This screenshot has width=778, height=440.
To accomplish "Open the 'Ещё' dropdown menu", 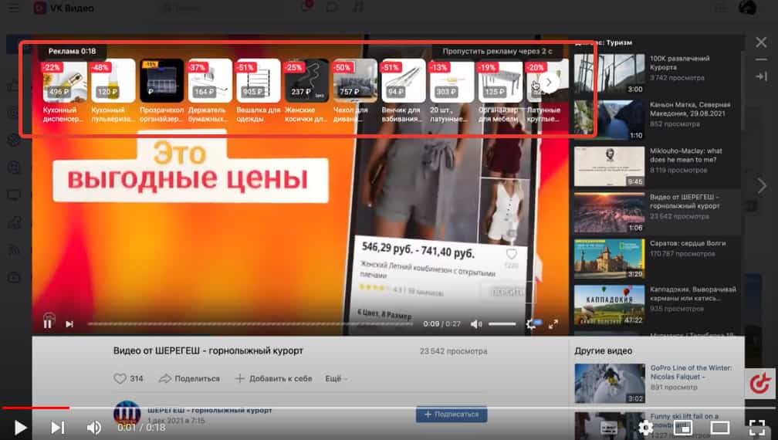I will 336,378.
